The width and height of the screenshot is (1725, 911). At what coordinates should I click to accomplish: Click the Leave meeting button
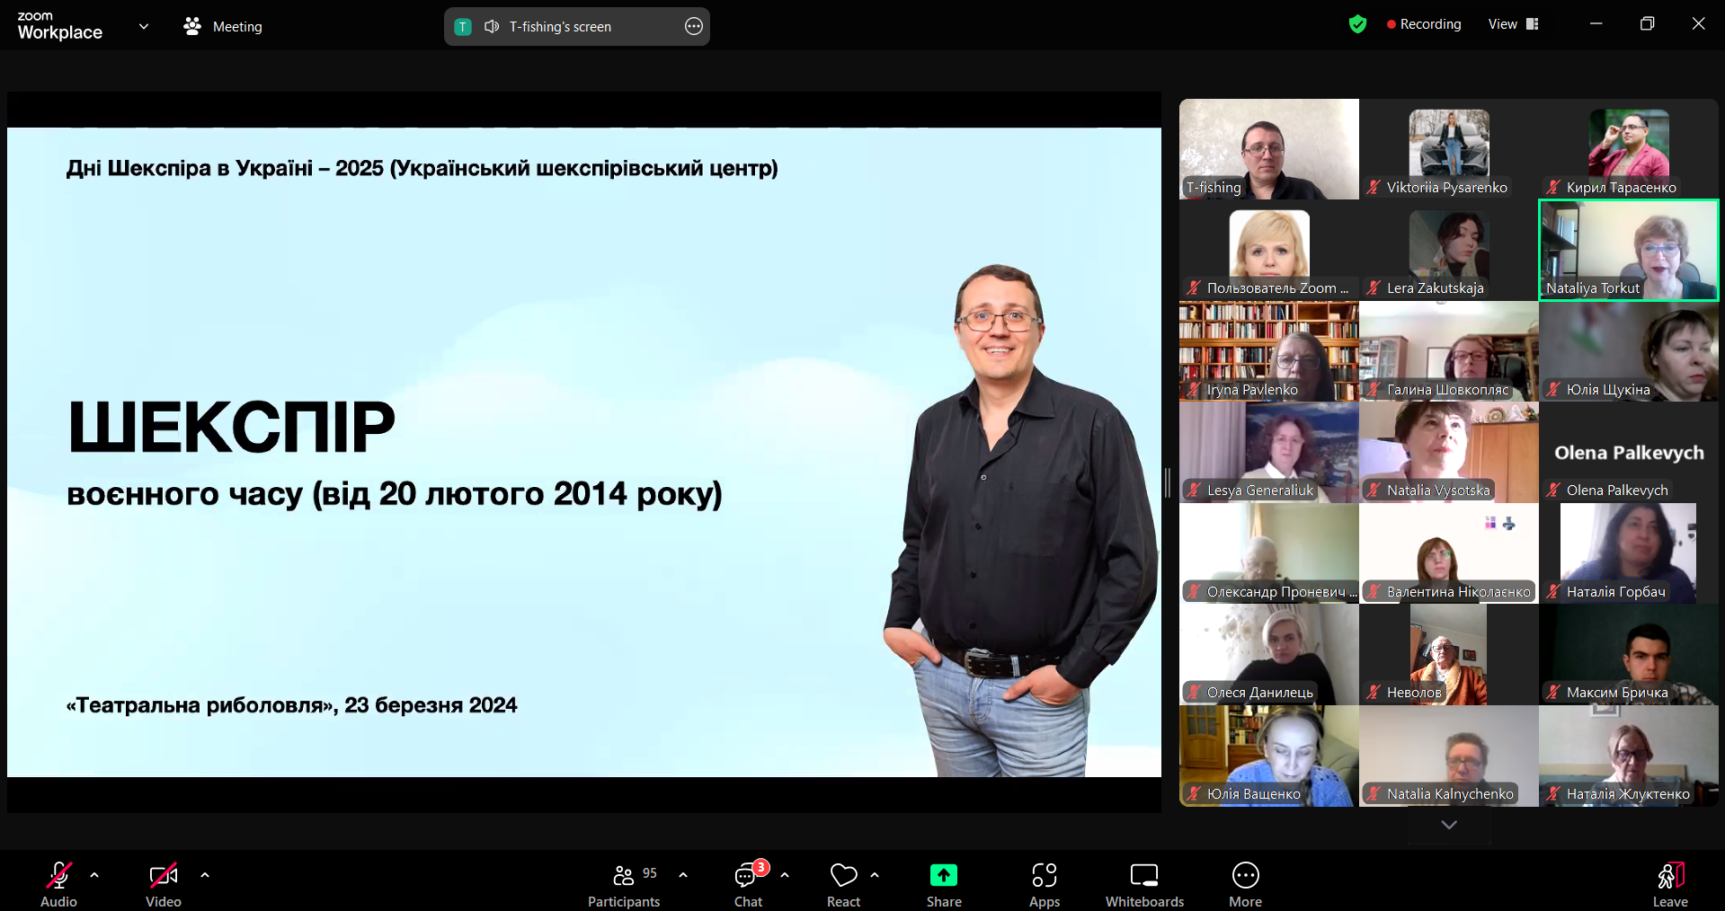coord(1669,884)
